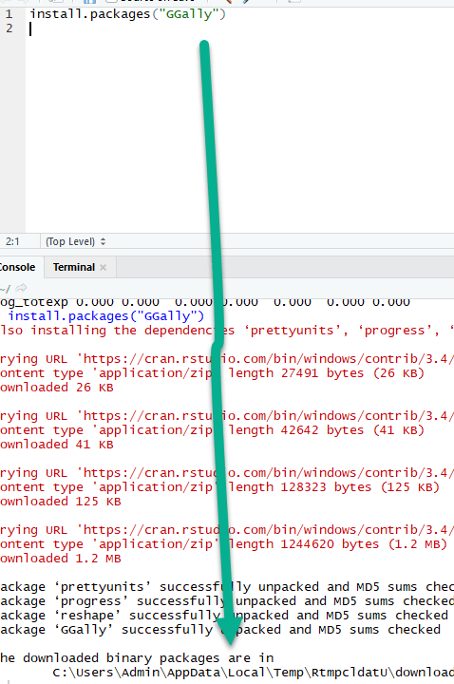Click the package 'GGally' unpacked line

(x=220, y=630)
